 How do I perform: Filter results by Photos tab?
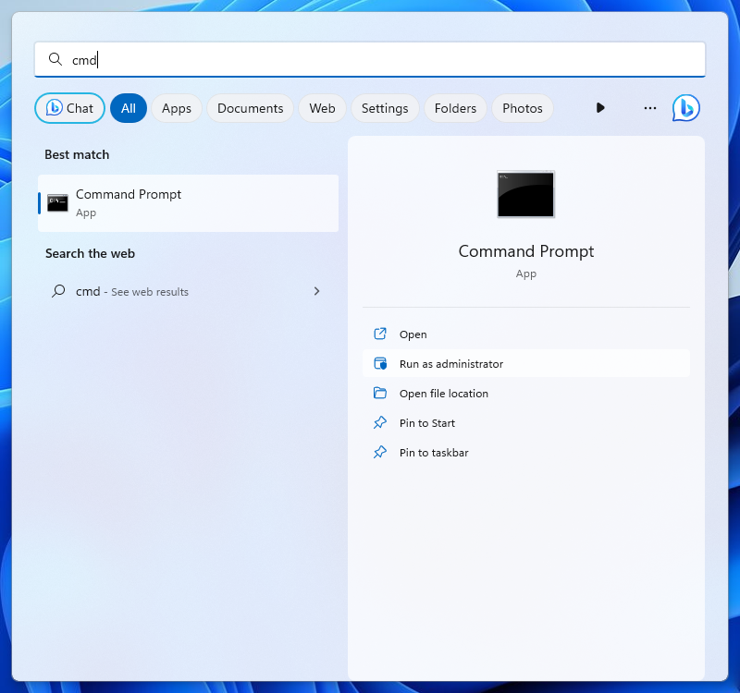(523, 108)
